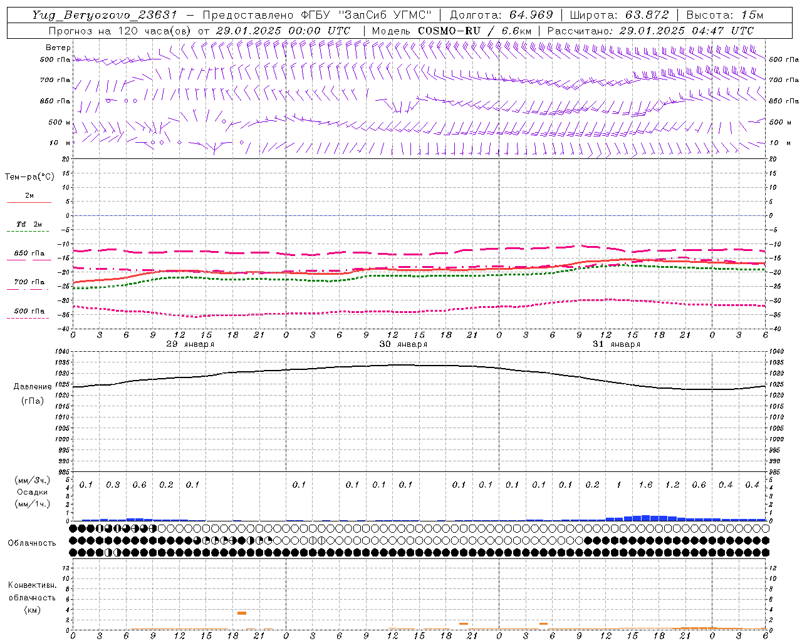
Task: Click the Давление chart label
Action: click(33, 387)
